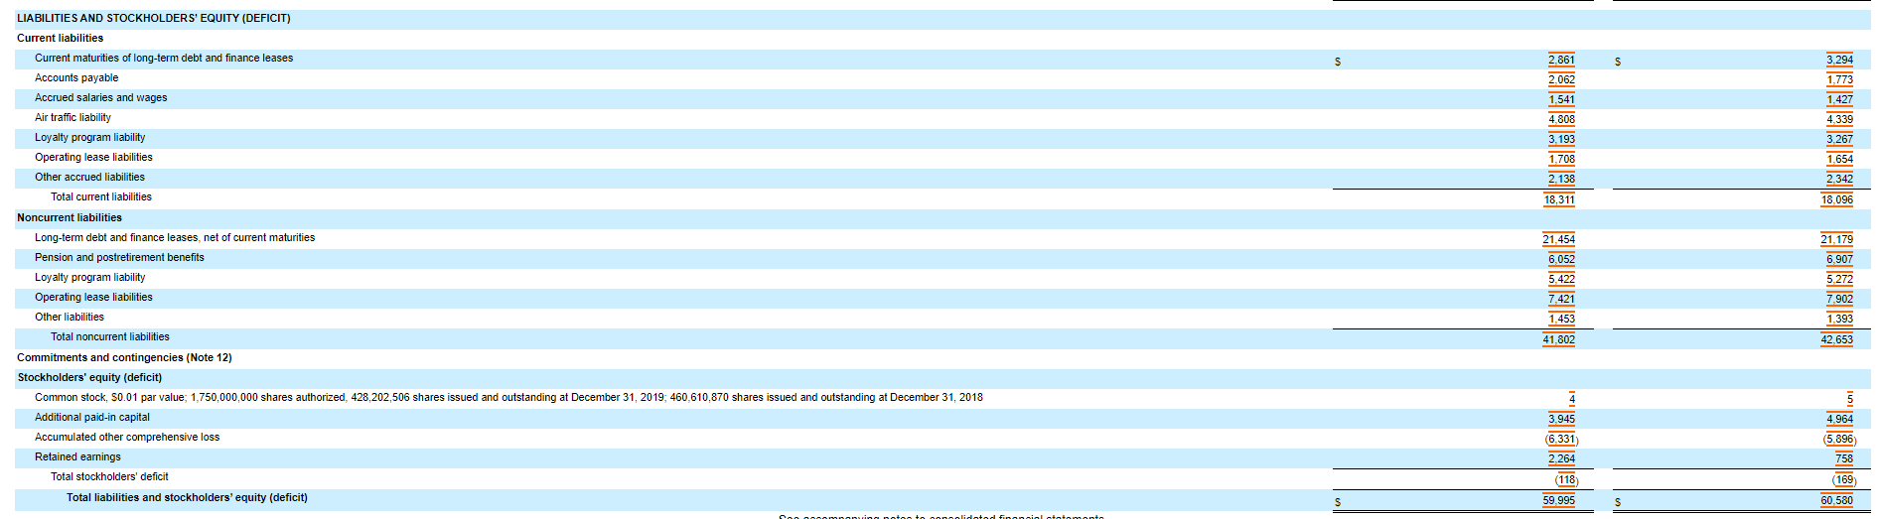Click 'Current maturities of long-term debt and finance leases'

point(164,58)
